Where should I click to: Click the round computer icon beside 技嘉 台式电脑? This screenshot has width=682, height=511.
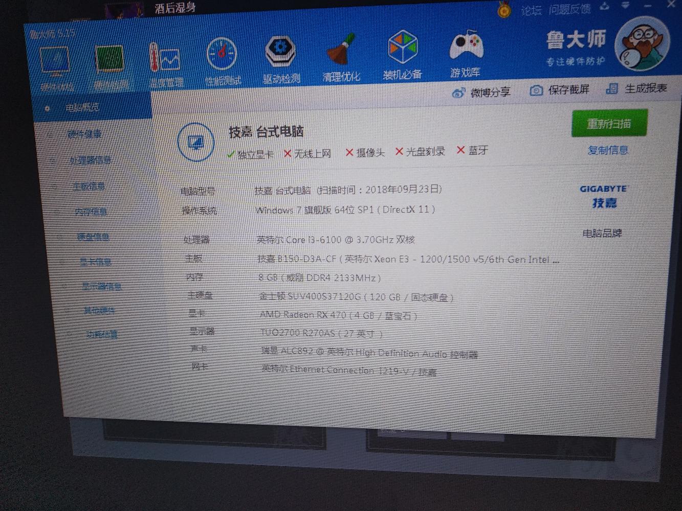tap(195, 142)
